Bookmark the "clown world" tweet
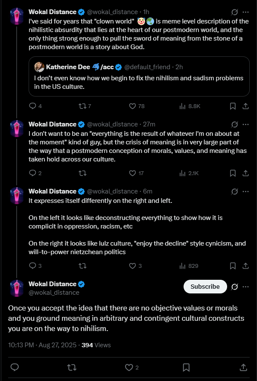 click(233, 106)
